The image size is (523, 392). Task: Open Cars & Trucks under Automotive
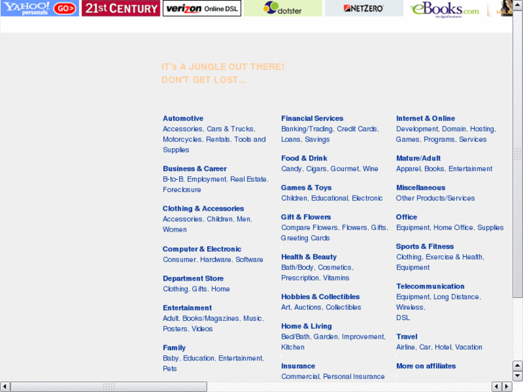pyautogui.click(x=230, y=129)
